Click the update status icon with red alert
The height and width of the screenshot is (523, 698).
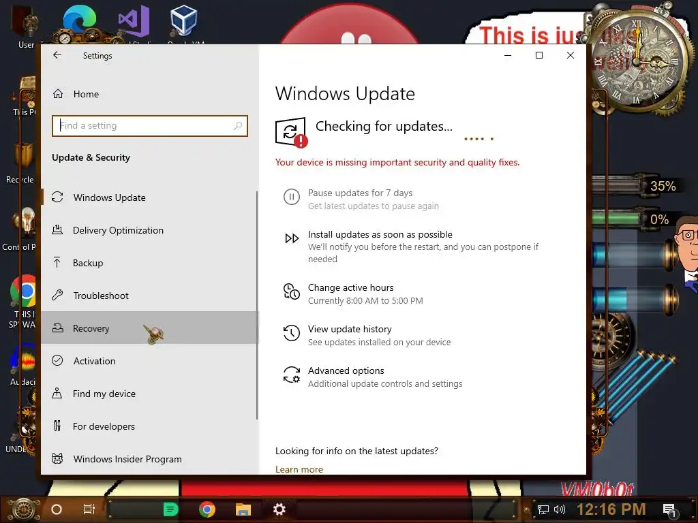(291, 132)
